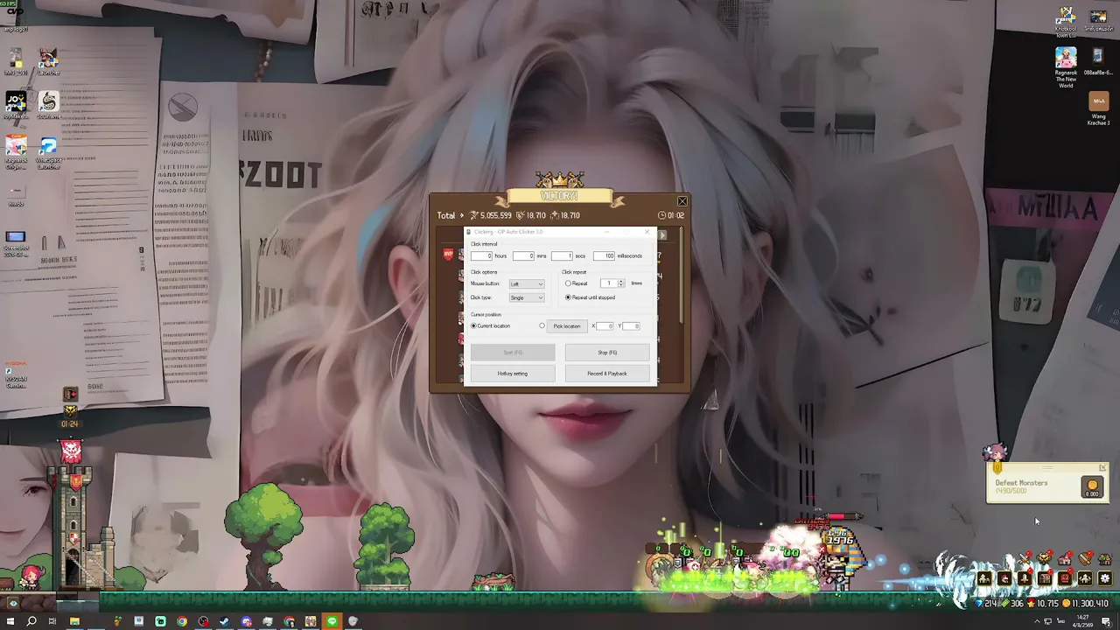Open Hotkey setting

coord(513,374)
